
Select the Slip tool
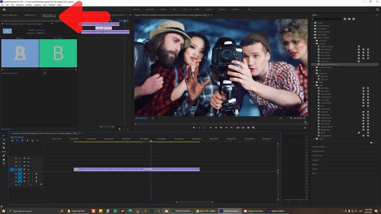pyautogui.click(x=4, y=152)
